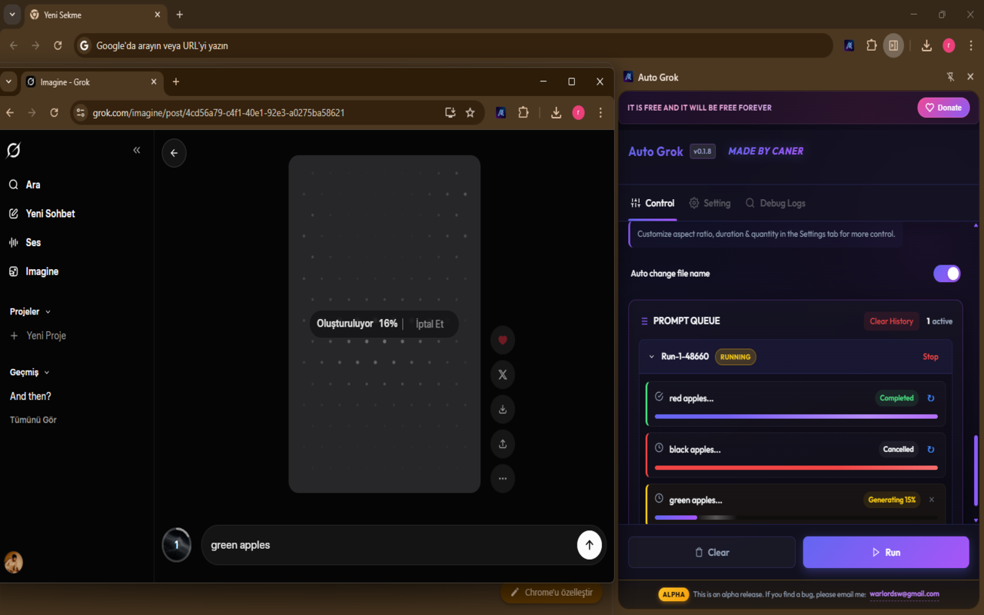Screen dimensions: 984x615
Task: Collapse the Grok sidebar
Action: [137, 150]
